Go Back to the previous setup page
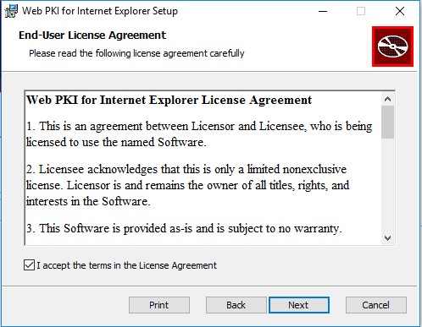This screenshot has width=422, height=327. point(236,305)
